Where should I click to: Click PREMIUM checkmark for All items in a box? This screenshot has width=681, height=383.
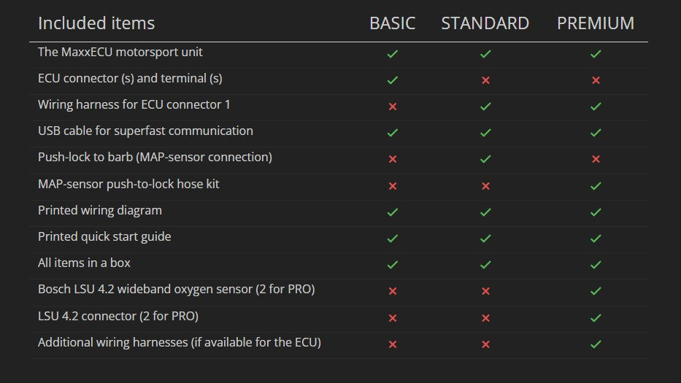[x=596, y=265]
